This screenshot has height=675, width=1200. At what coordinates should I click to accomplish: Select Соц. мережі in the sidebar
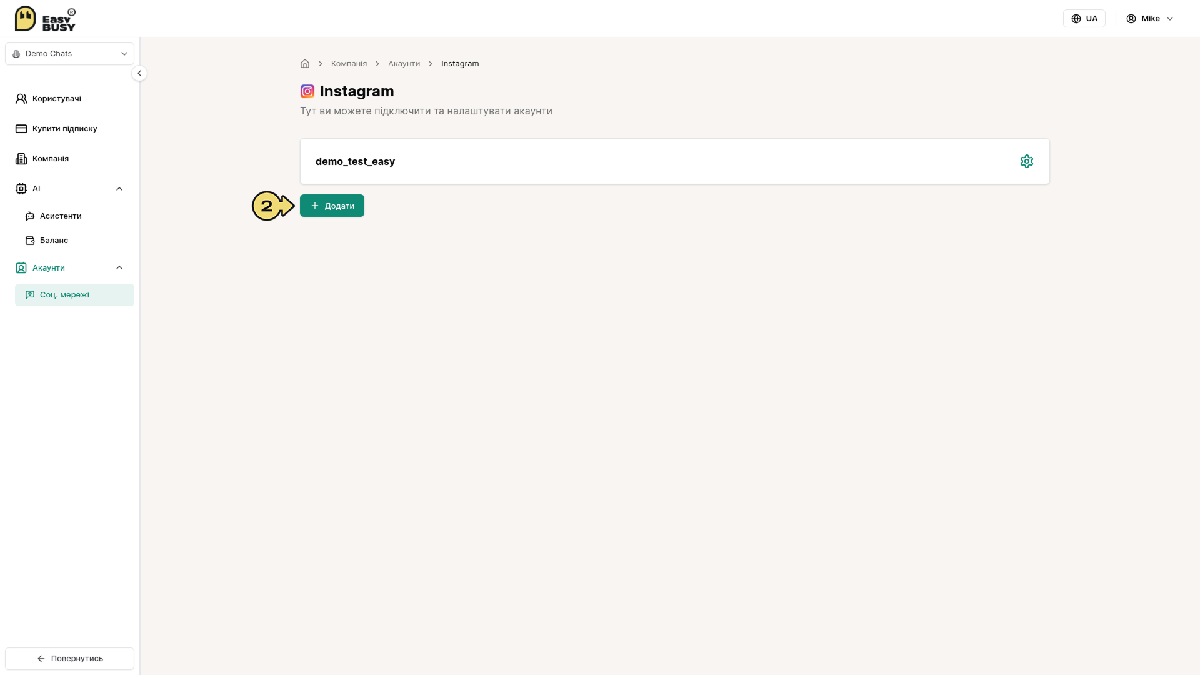(x=74, y=295)
